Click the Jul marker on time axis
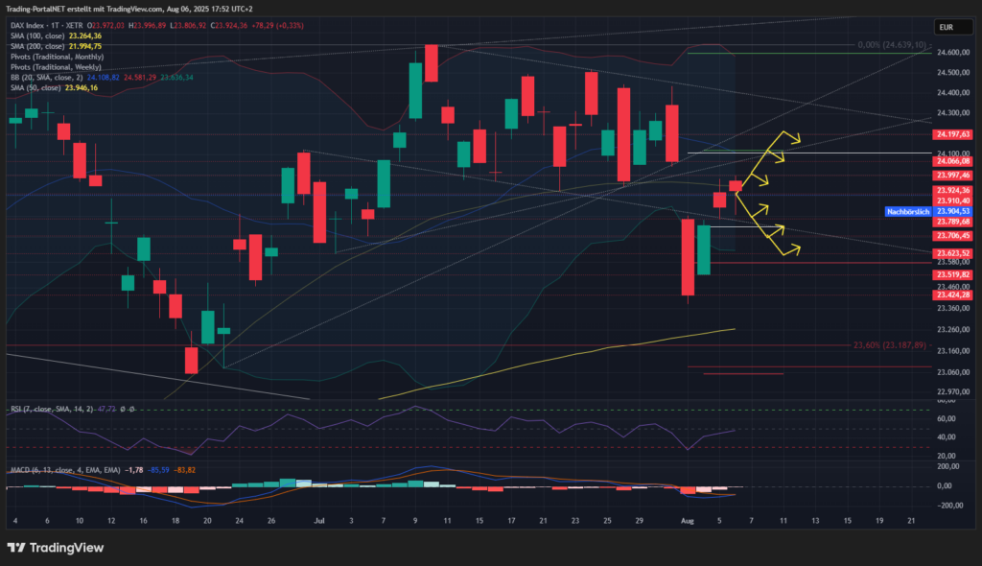The image size is (982, 566). tap(316, 519)
